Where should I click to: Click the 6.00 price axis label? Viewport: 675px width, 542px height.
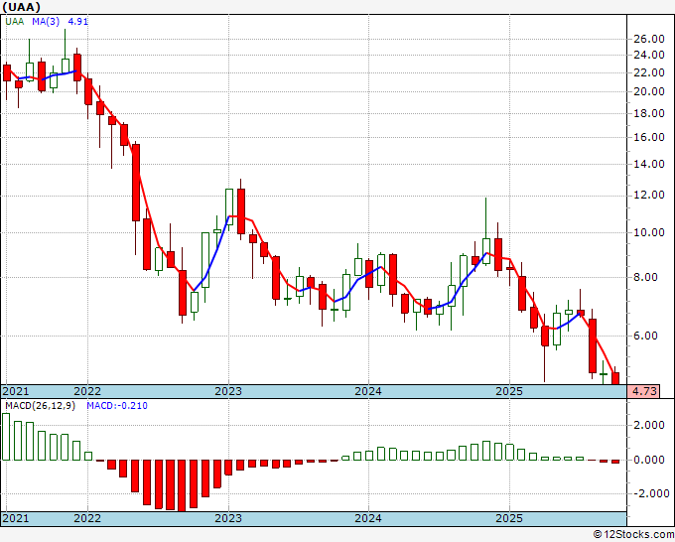coord(646,336)
